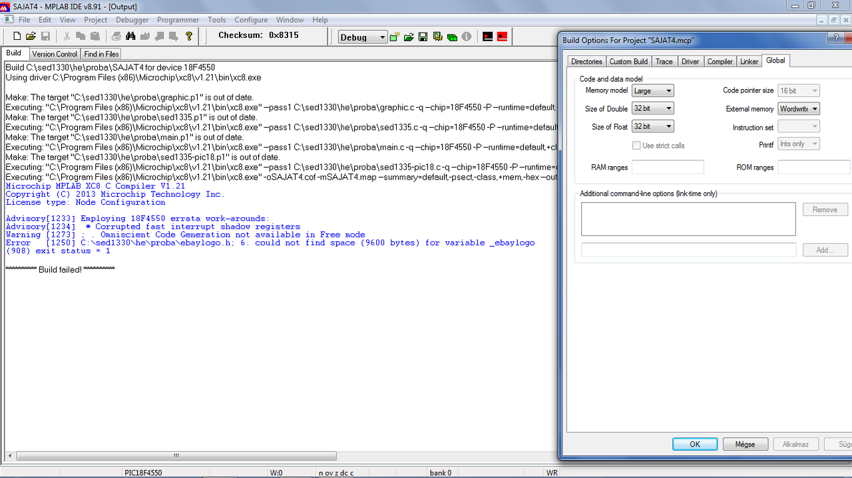Switch to the Compiler tab

coord(720,61)
